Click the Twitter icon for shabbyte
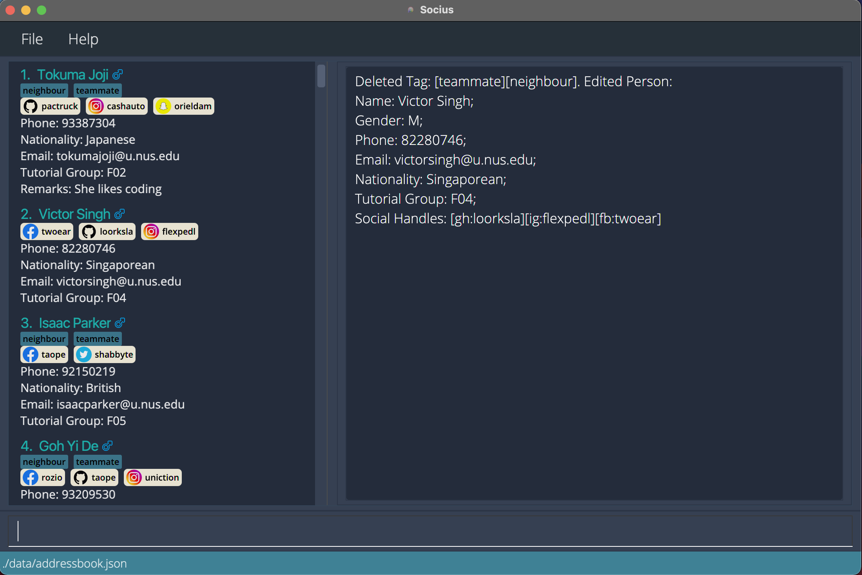Image resolution: width=862 pixels, height=575 pixels. click(x=84, y=354)
